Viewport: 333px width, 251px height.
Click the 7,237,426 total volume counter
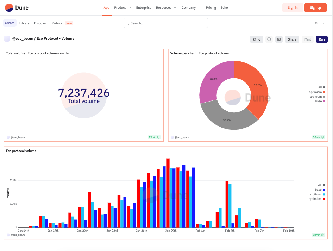[x=84, y=93]
